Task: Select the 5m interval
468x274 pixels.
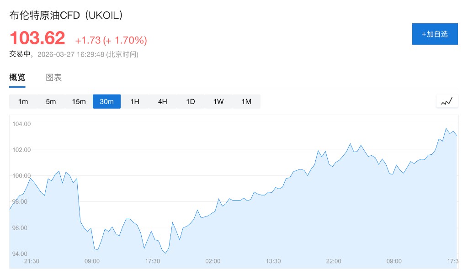Action: tap(51, 101)
